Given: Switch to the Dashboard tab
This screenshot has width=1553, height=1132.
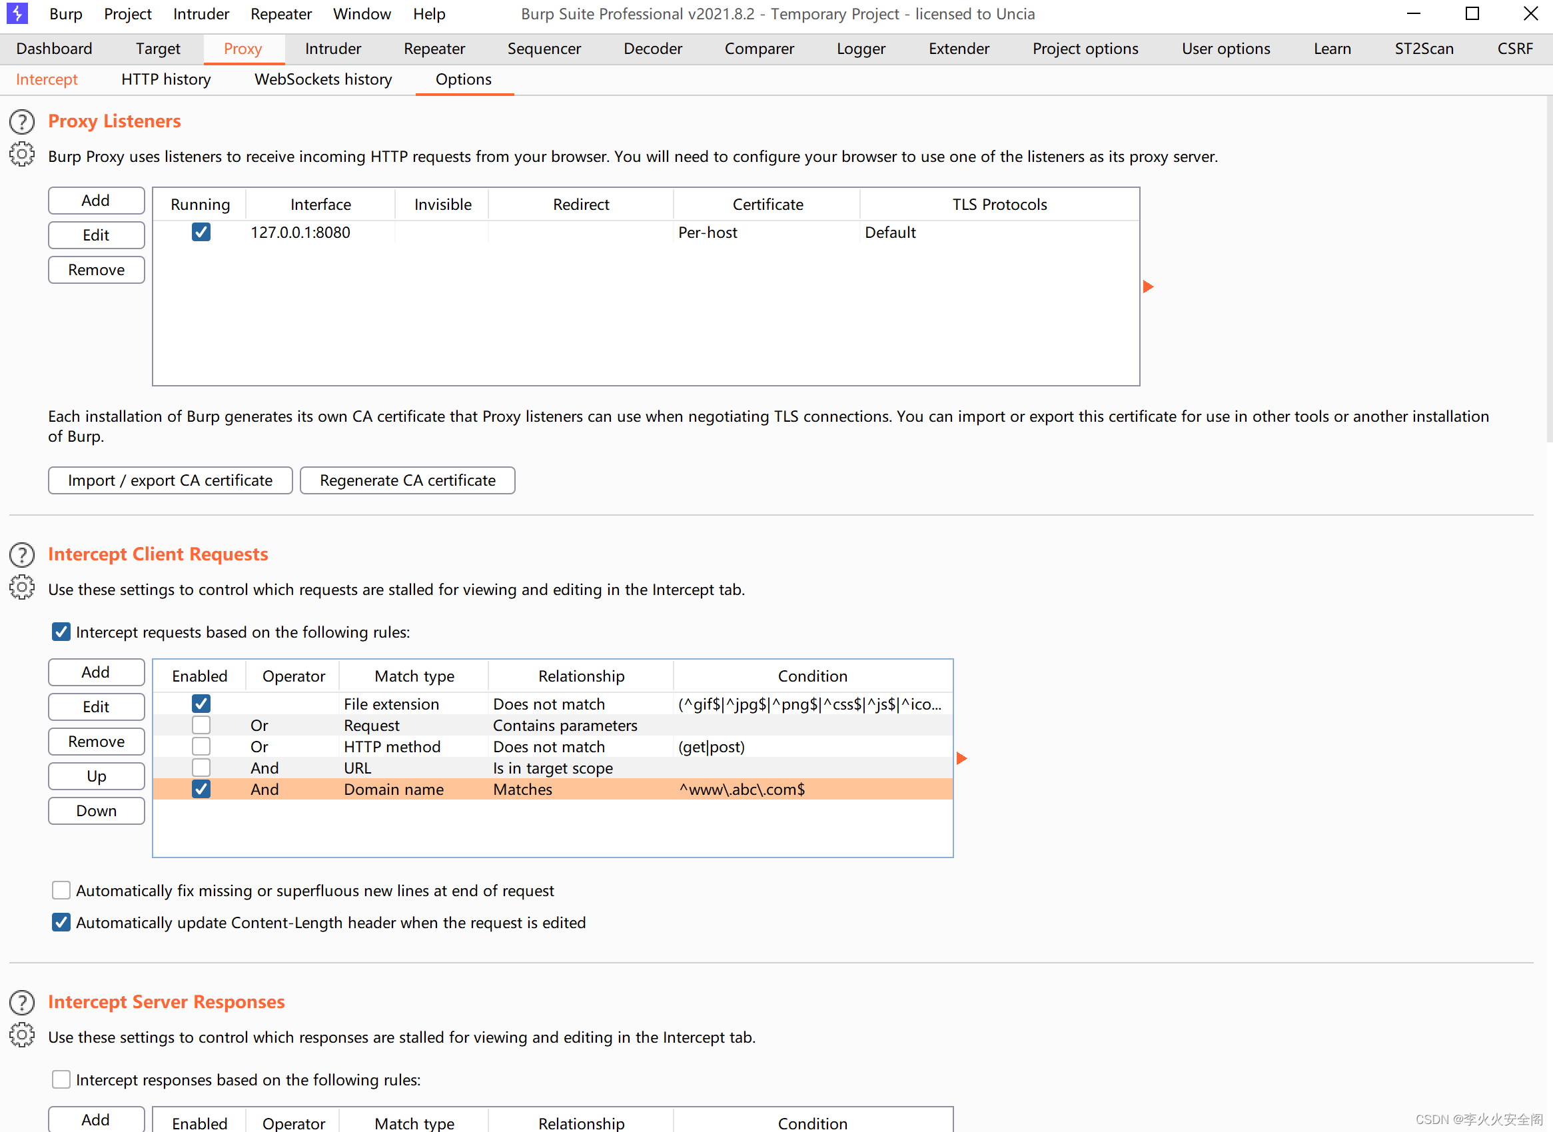Looking at the screenshot, I should coord(54,49).
